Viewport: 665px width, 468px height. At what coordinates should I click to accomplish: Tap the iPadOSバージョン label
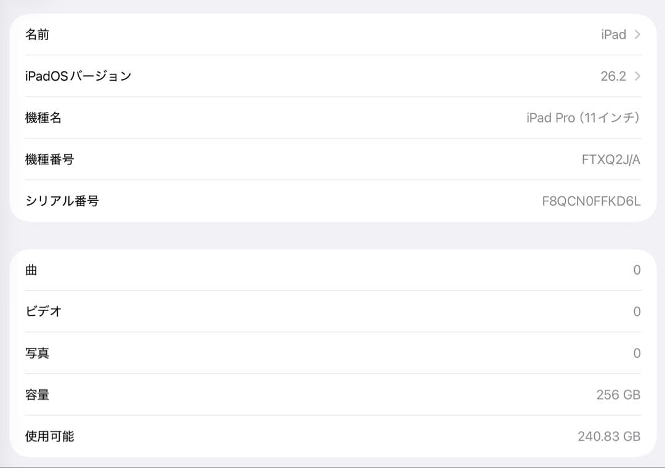tap(78, 76)
